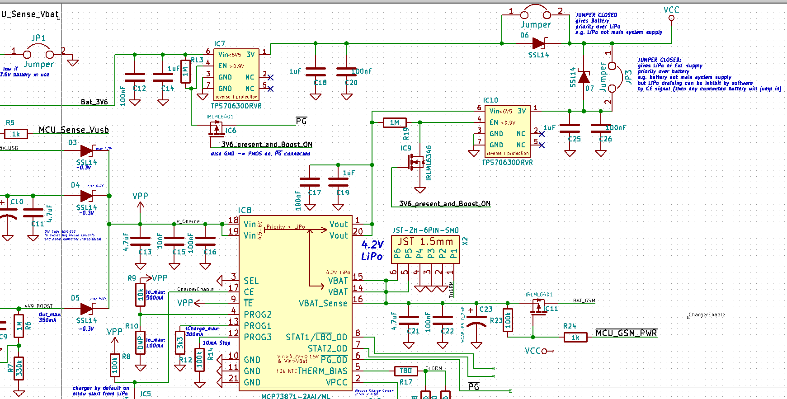Click the U_Sense_Vbat label
The image size is (787, 399).
coord(30,14)
